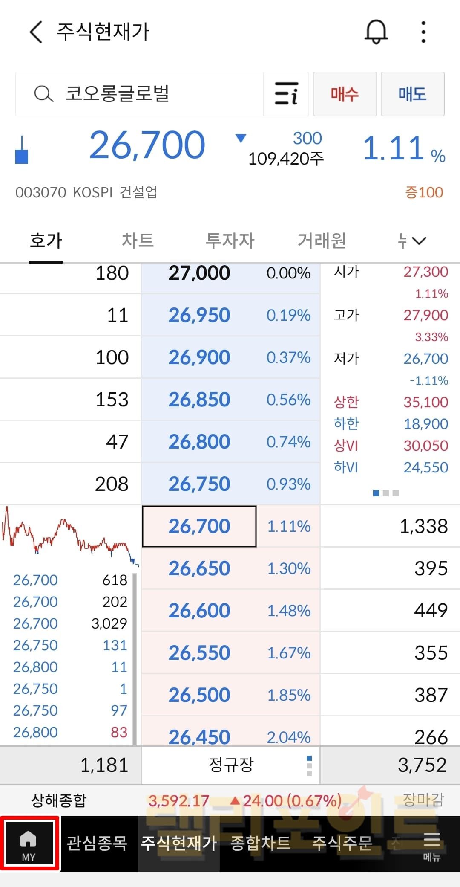The image size is (460, 887).
Task: Open stock info list icon
Action: [286, 94]
